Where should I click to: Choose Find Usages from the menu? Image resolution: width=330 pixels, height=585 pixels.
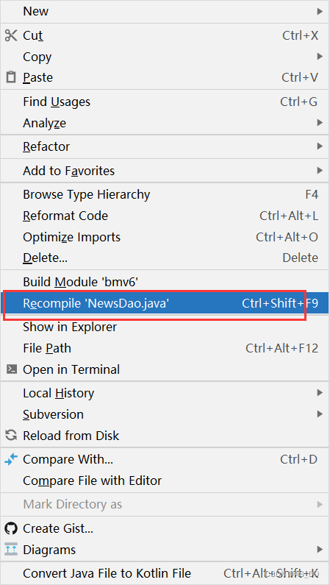coord(165,102)
